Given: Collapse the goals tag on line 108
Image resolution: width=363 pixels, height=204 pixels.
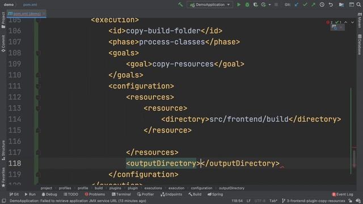Looking at the screenshot, I should tap(39, 53).
